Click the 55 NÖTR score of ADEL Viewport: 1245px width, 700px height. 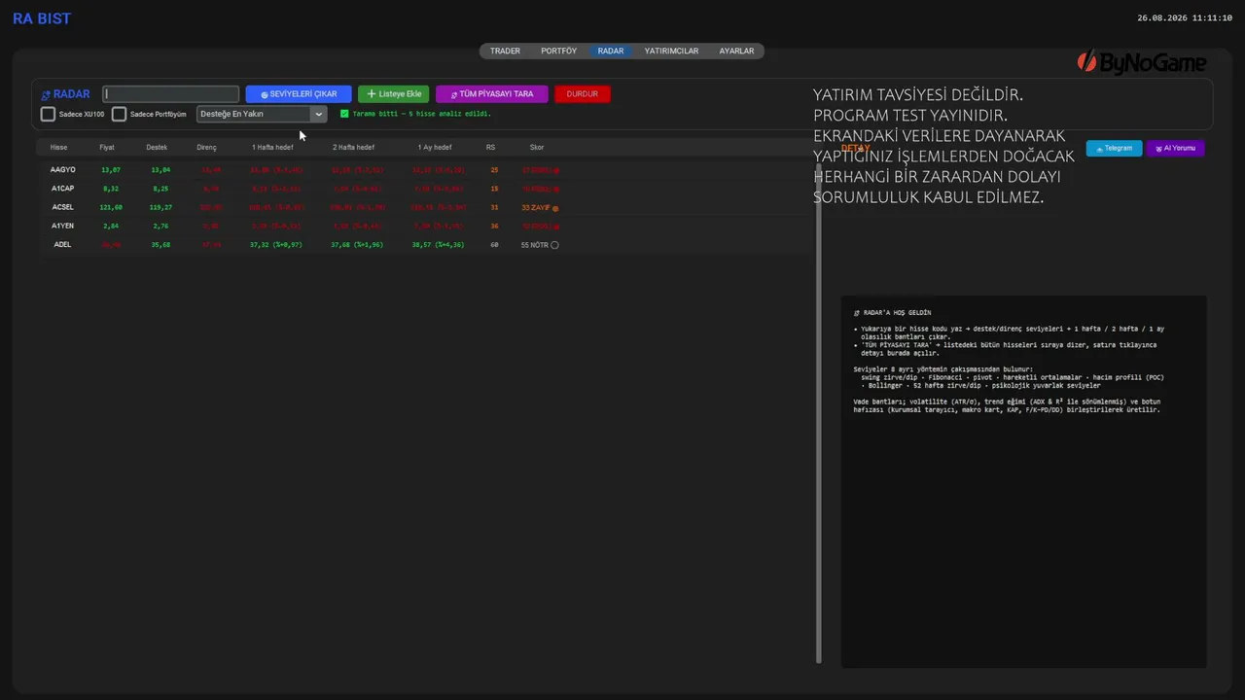tap(540, 245)
